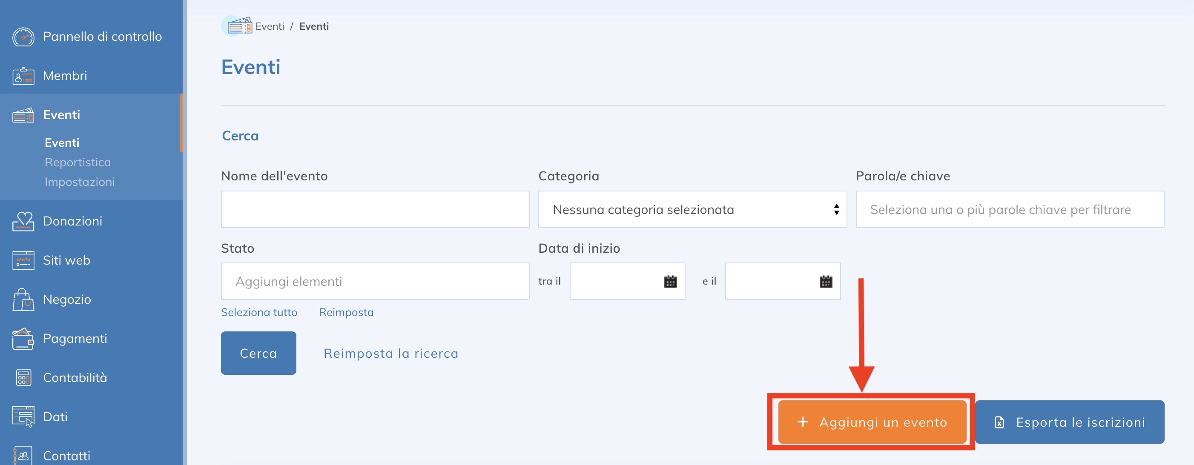Image resolution: width=1194 pixels, height=465 pixels.
Task: Open Impostazioni in the Eventi section
Action: [x=79, y=182]
